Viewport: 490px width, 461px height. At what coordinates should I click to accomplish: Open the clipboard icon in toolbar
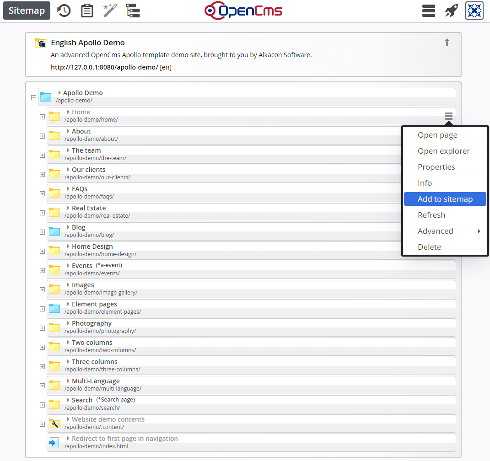(87, 11)
